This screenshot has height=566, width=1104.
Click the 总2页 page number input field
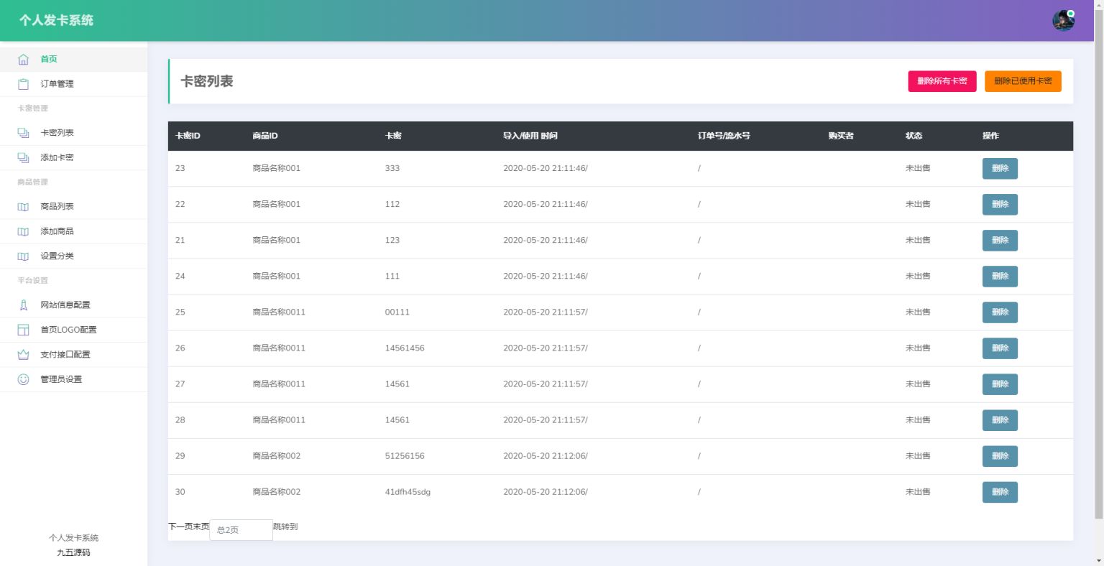point(241,530)
